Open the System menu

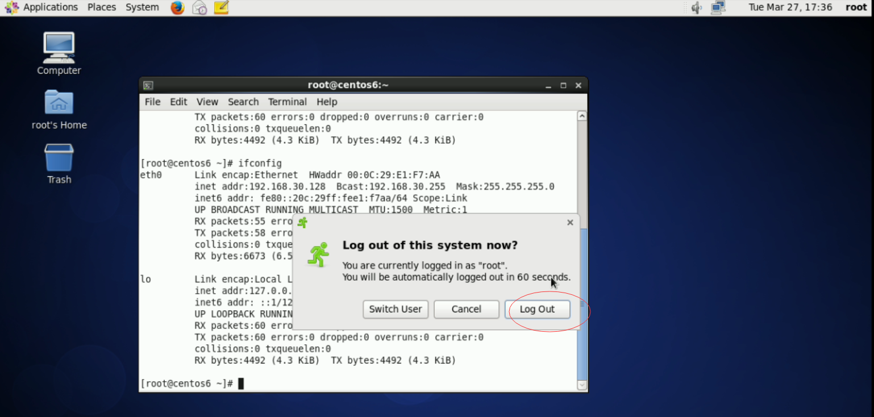tap(142, 7)
